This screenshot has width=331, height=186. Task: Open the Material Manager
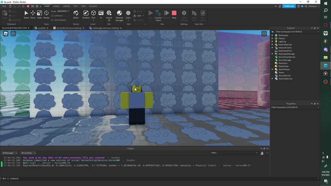point(119,15)
